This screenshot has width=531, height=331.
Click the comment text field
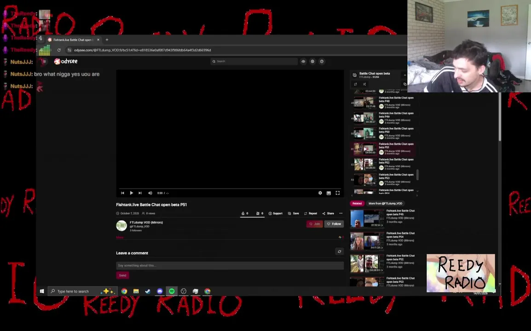[230, 266]
